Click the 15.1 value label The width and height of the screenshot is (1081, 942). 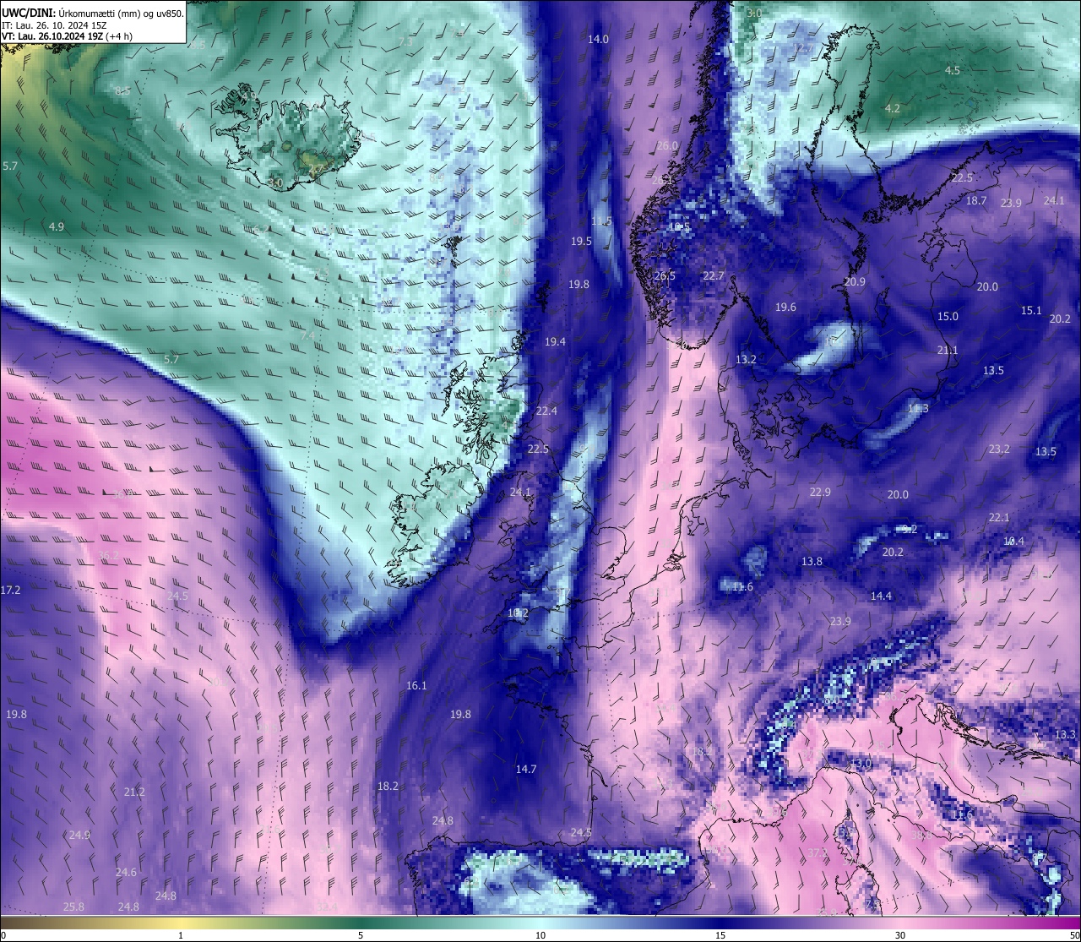coord(1031,311)
